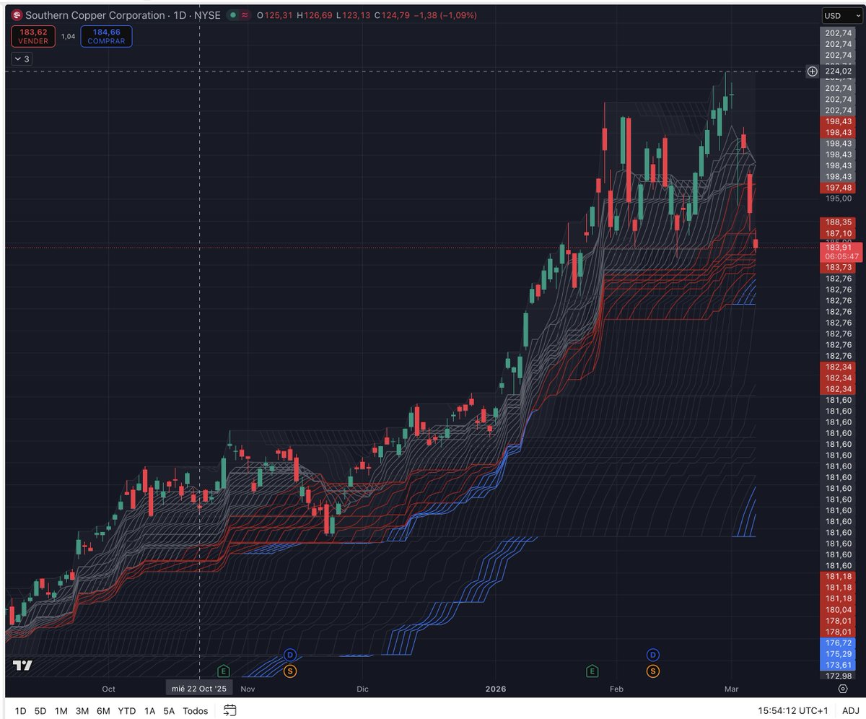
Task: Click the Southern Copper Corporation symbol logo
Action: 17,15
